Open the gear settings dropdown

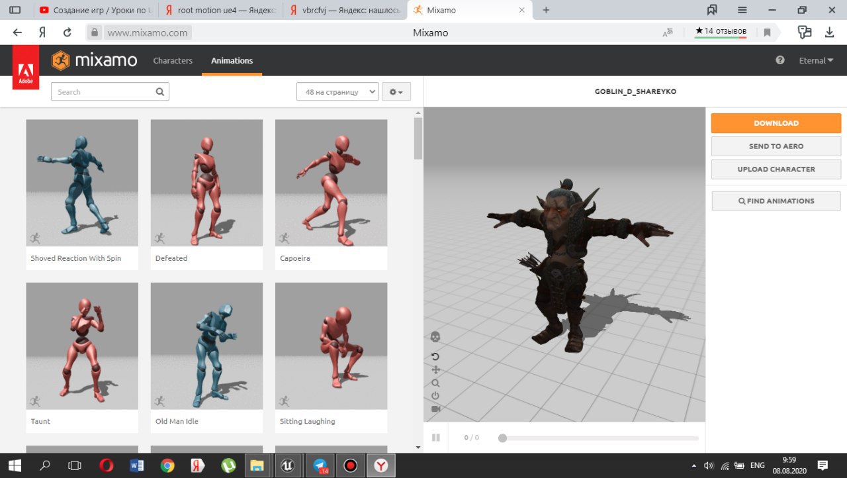pos(396,92)
